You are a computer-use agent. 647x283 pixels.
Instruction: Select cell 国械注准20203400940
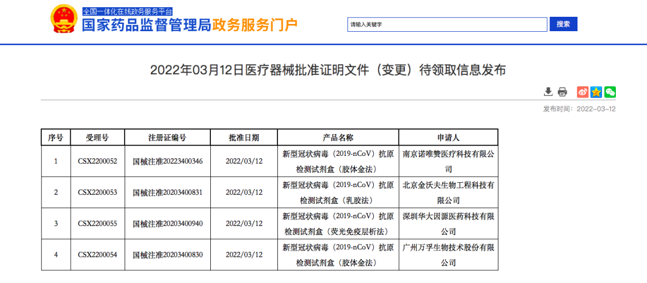167,224
